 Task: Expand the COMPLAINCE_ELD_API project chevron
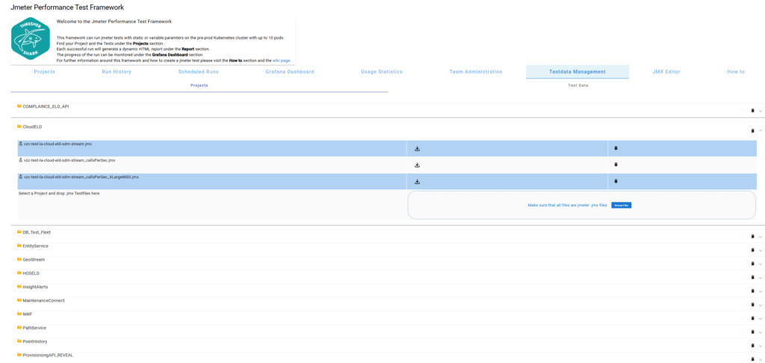click(760, 111)
